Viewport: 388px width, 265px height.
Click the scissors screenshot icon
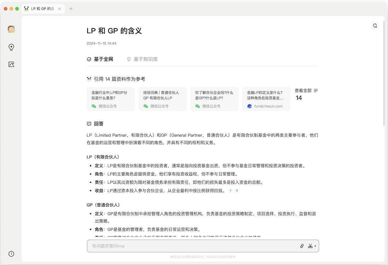click(310, 246)
